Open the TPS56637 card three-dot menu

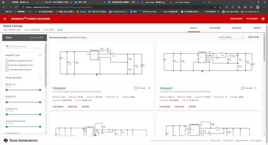click(256, 88)
